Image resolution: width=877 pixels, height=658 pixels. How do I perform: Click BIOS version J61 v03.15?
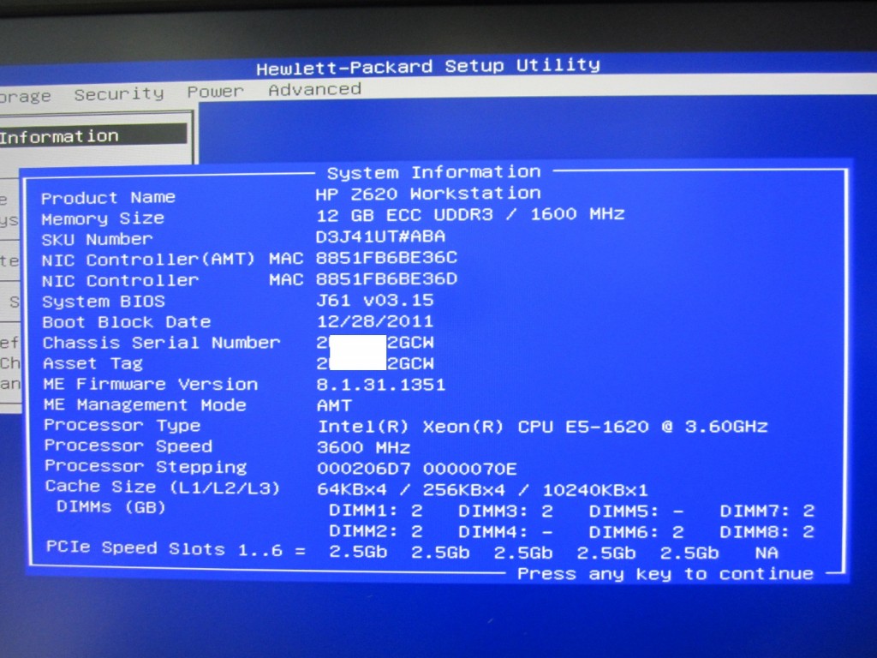coord(375,301)
